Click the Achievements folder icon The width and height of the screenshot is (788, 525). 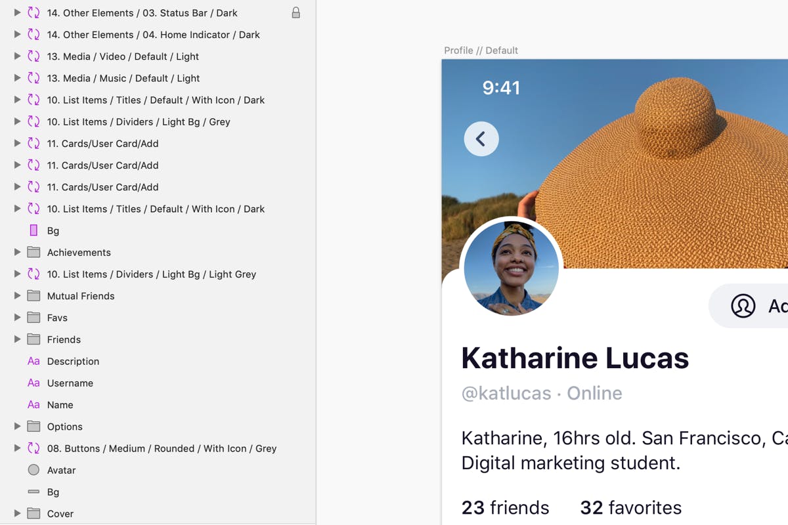[33, 252]
